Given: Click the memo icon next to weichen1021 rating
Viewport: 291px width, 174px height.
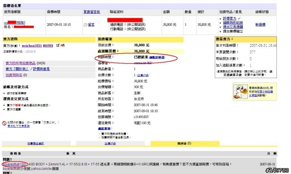Looking at the screenshot, I should click(x=58, y=45).
